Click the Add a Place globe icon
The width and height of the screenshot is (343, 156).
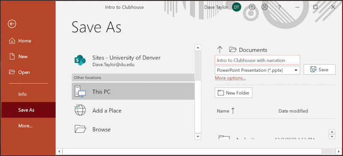80,110
